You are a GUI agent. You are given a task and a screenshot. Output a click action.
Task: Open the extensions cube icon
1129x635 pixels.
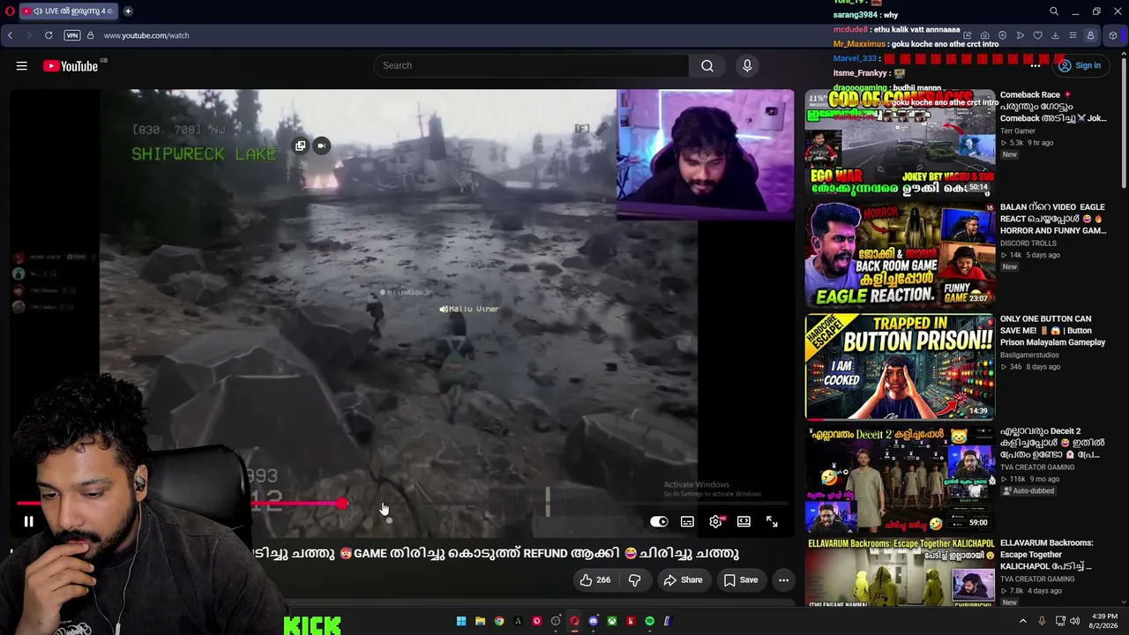click(x=1113, y=35)
